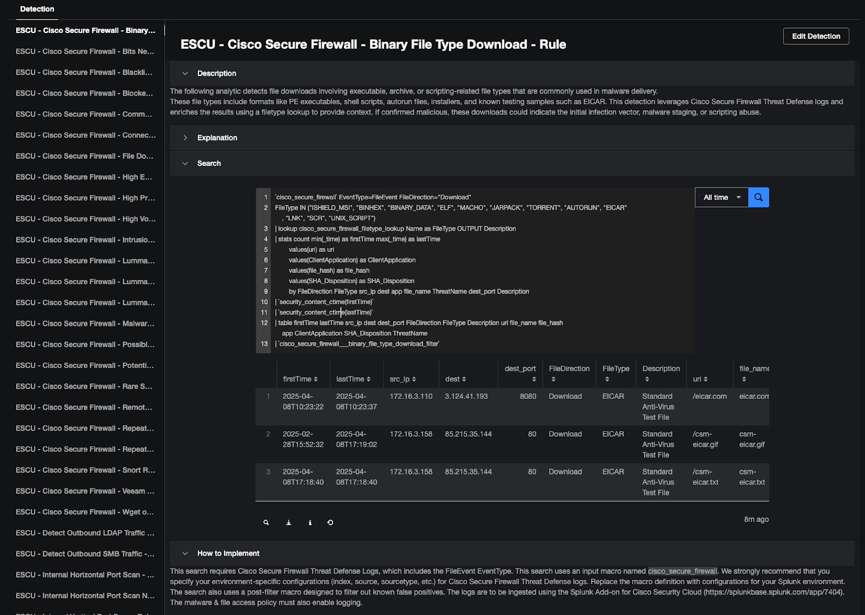This screenshot has height=615, width=865.
Task: Sort table by firstTime column
Action: [x=300, y=379]
